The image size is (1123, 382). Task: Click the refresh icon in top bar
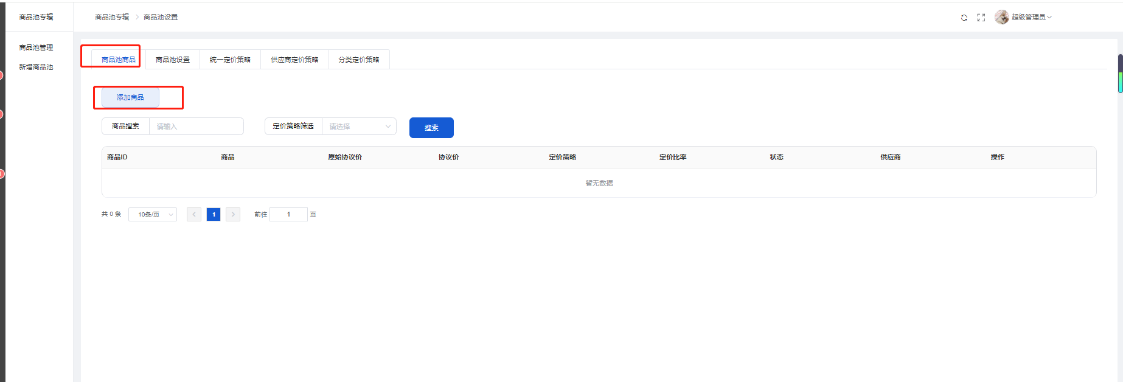(964, 18)
